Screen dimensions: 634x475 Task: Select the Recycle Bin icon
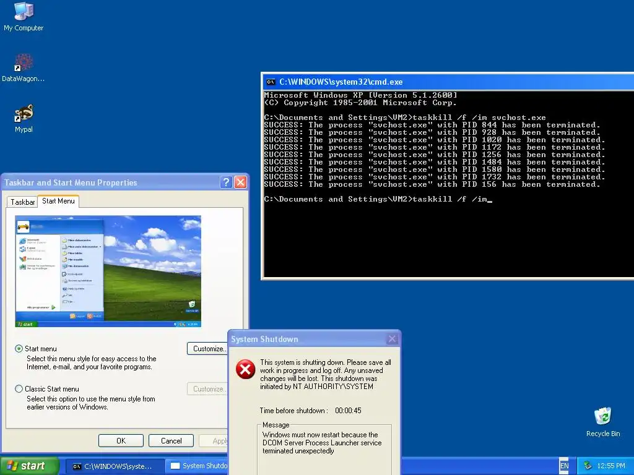pos(602,422)
